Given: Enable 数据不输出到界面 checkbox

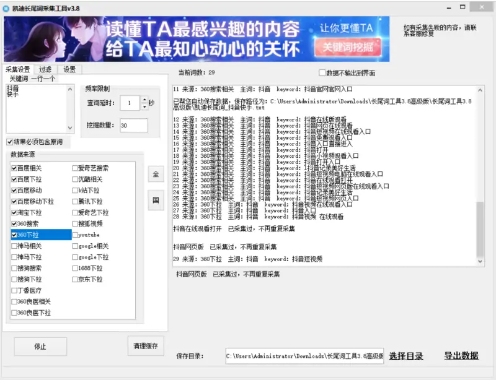Looking at the screenshot, I should 322,73.
